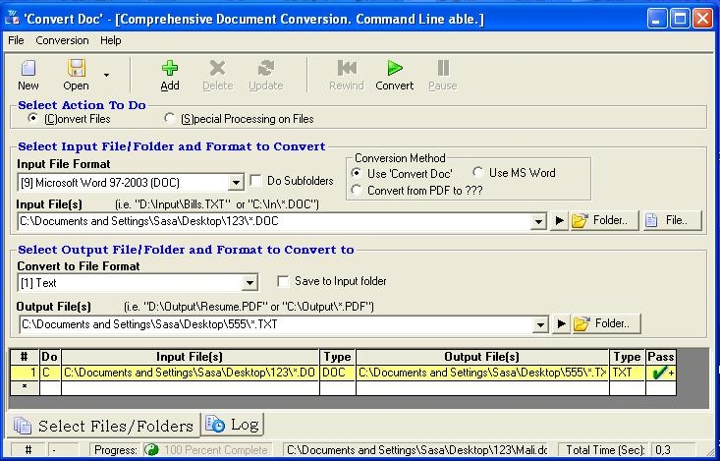720x461 pixels.
Task: Click the New toolbar icon
Action: pos(28,69)
